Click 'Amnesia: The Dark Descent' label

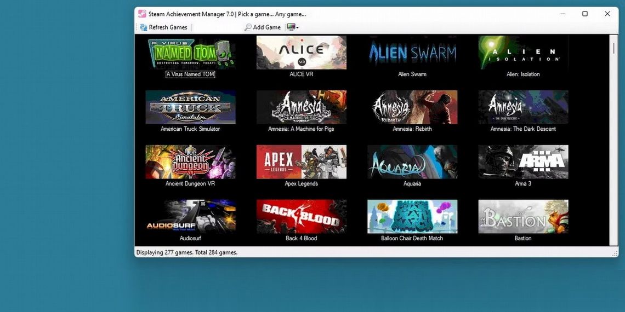(x=524, y=129)
